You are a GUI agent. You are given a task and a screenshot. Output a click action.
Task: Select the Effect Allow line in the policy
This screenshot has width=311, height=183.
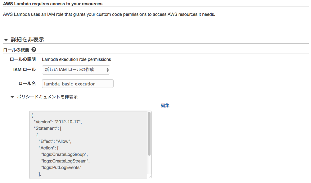55,141
